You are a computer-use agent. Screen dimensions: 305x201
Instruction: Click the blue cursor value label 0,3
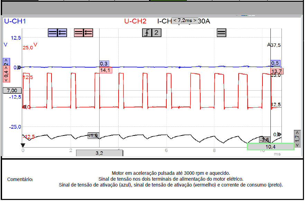104,64
